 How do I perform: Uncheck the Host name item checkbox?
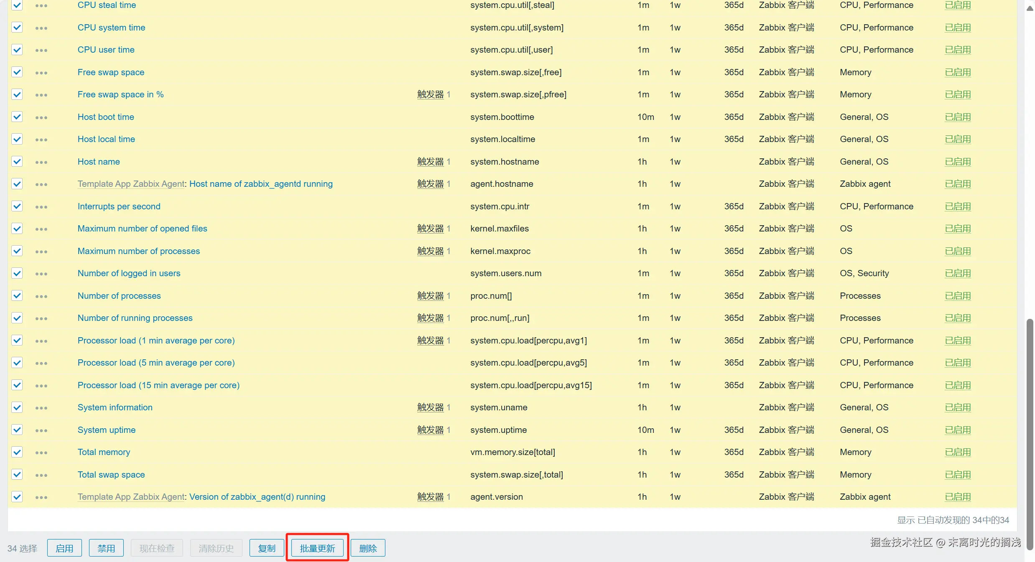[x=17, y=162]
